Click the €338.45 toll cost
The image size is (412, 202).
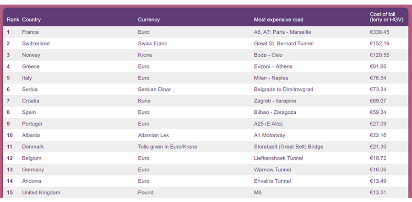(379, 32)
